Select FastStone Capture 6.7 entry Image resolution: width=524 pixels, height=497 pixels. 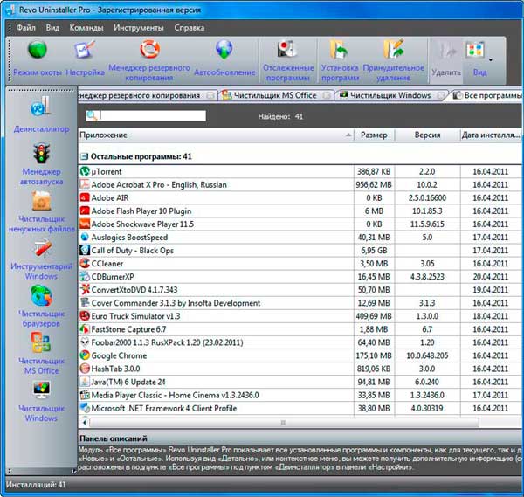(x=300, y=329)
